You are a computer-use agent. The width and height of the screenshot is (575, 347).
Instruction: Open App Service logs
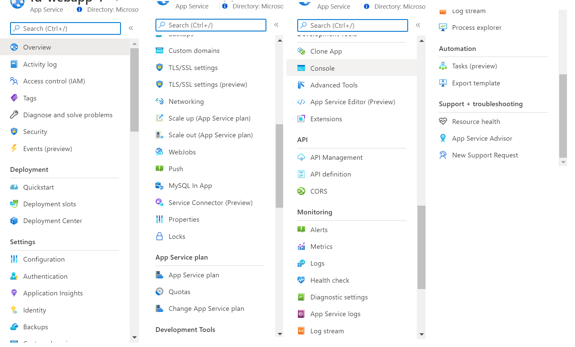click(x=335, y=314)
